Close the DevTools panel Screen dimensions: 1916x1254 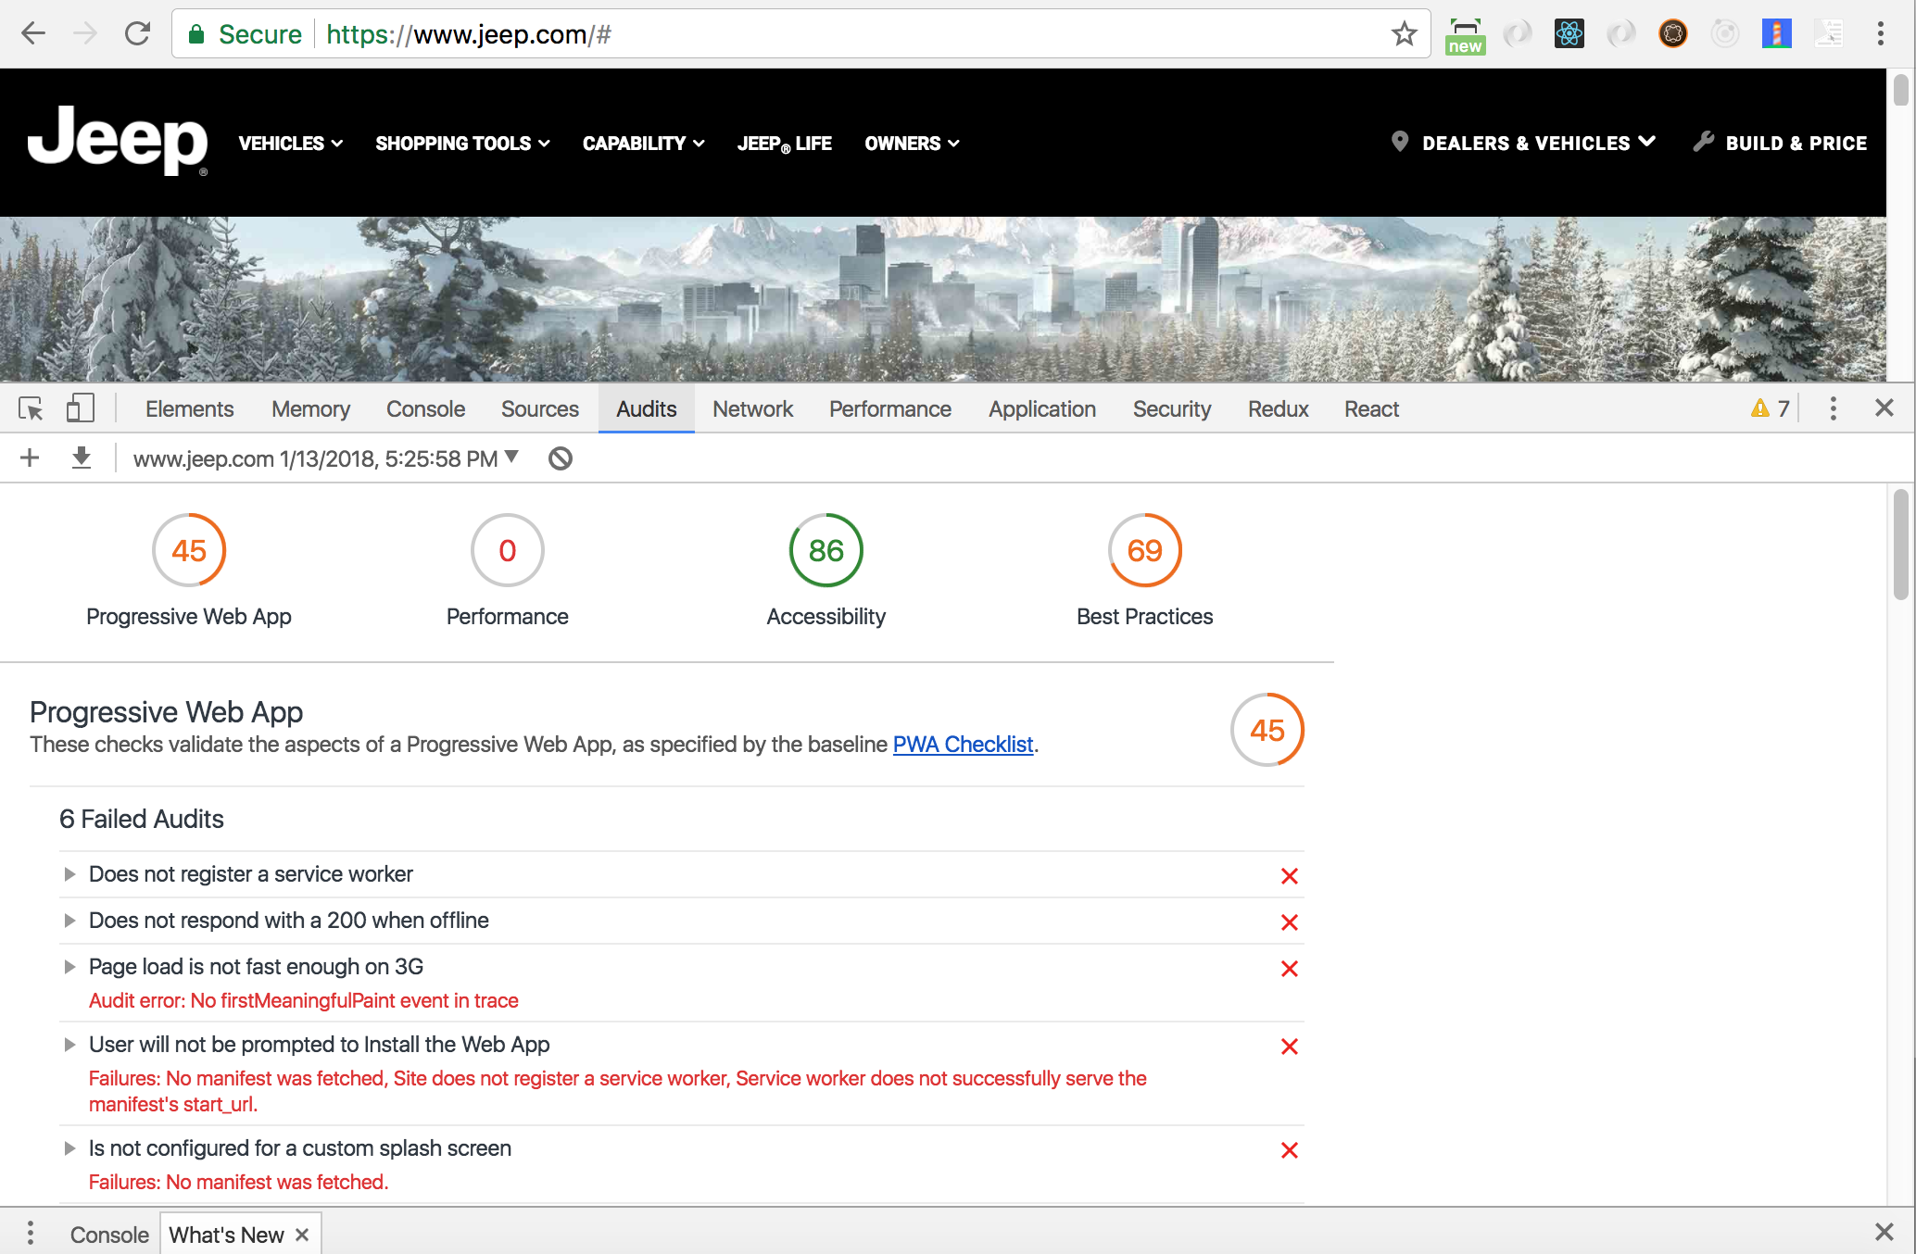tap(1884, 408)
